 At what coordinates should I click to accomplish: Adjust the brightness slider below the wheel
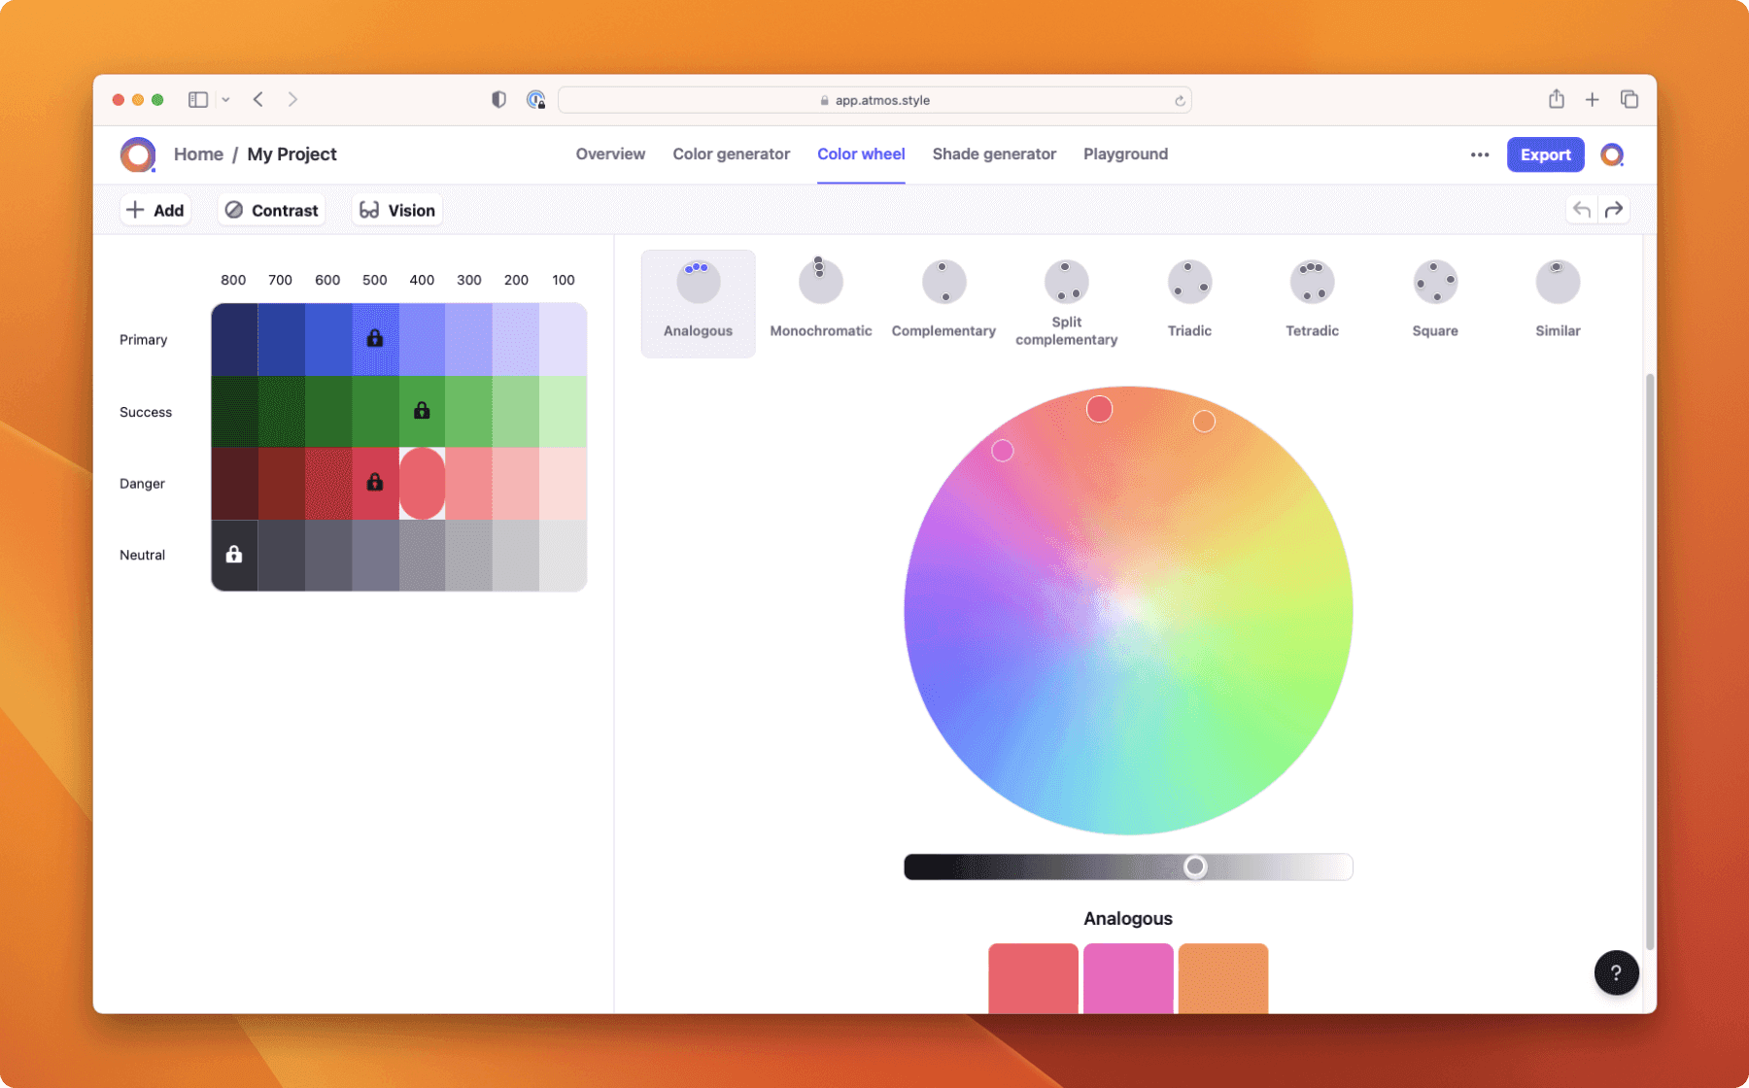(x=1196, y=867)
